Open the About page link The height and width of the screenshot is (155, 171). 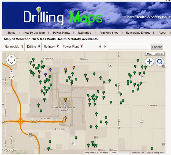pos(162,33)
